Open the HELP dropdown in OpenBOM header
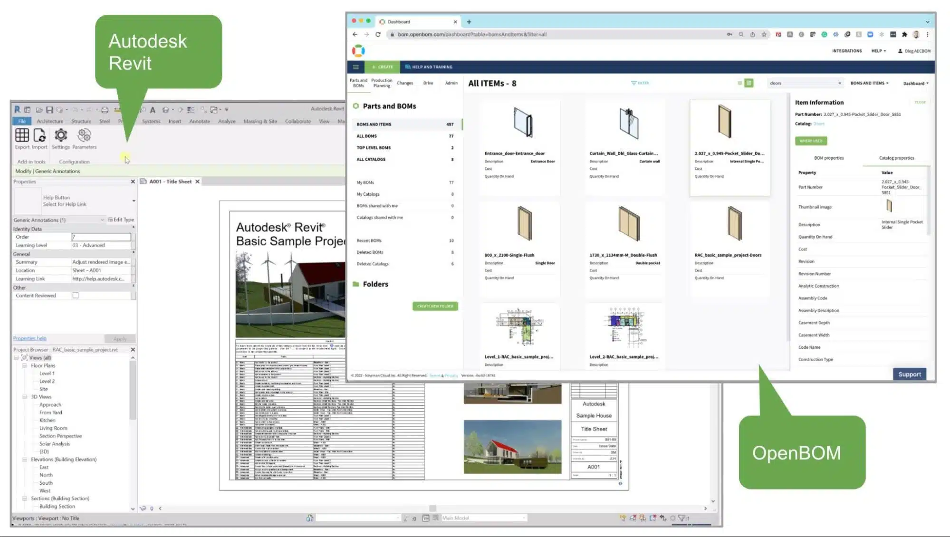 (x=878, y=51)
